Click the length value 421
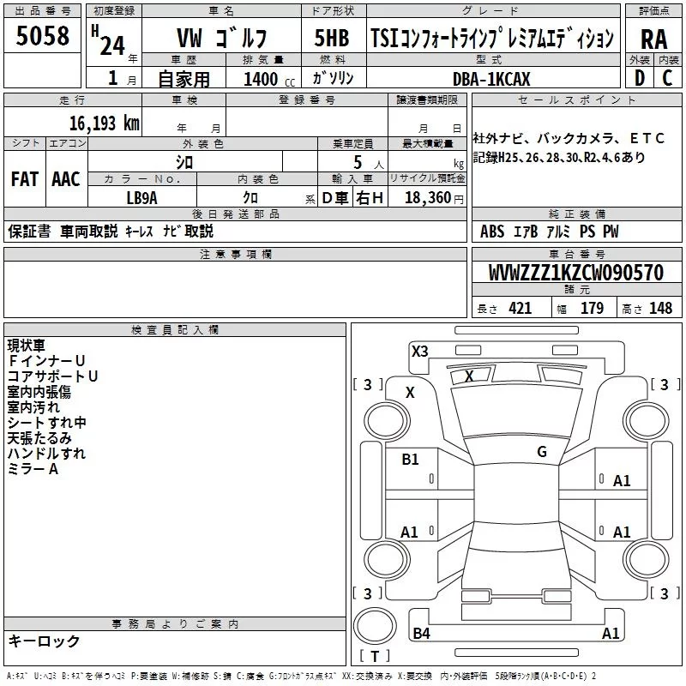The image size is (686, 686). [x=520, y=308]
